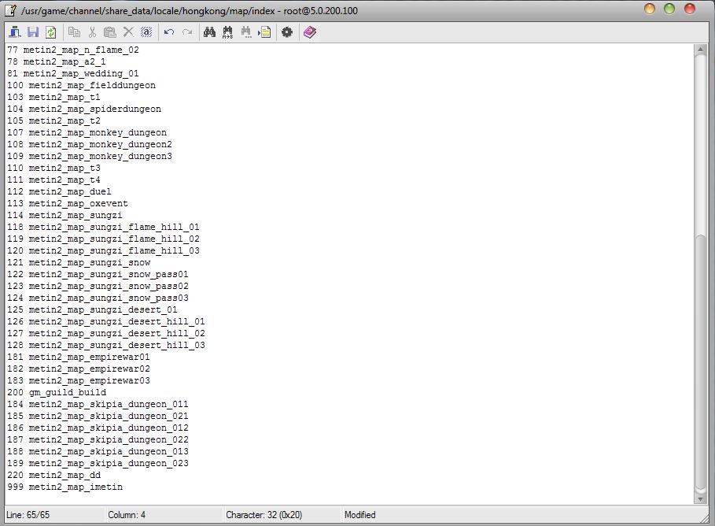Click the Delete X icon

click(x=128, y=32)
